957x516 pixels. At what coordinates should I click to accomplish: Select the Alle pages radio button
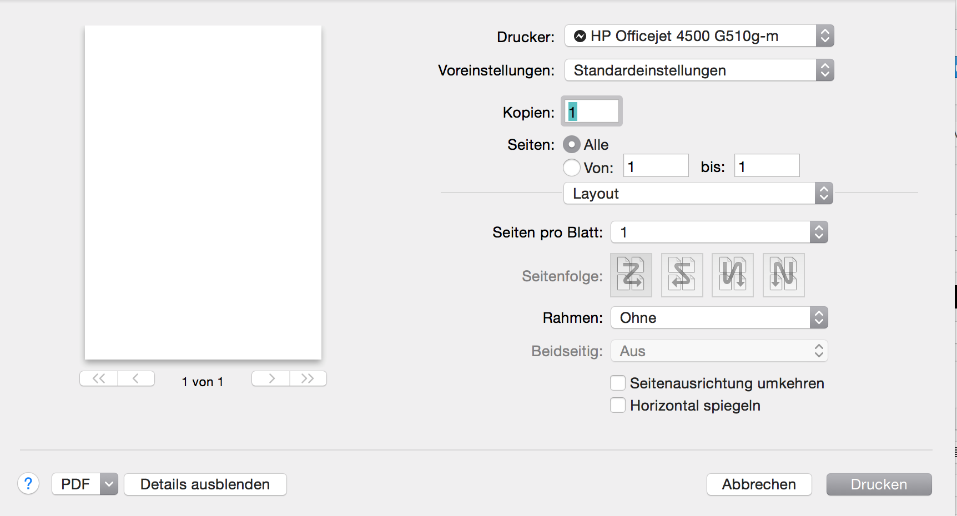click(572, 145)
